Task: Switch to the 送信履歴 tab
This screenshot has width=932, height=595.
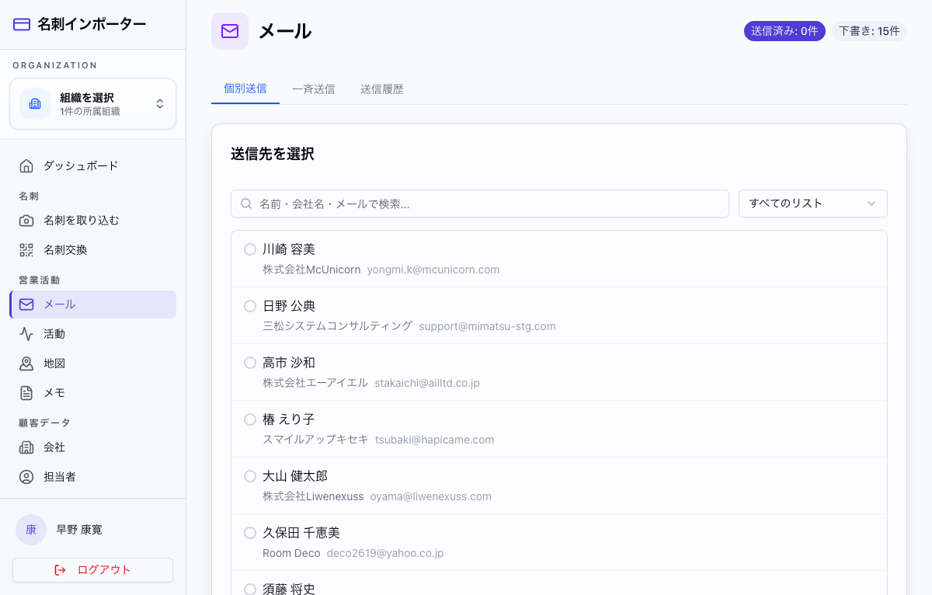Action: [382, 89]
